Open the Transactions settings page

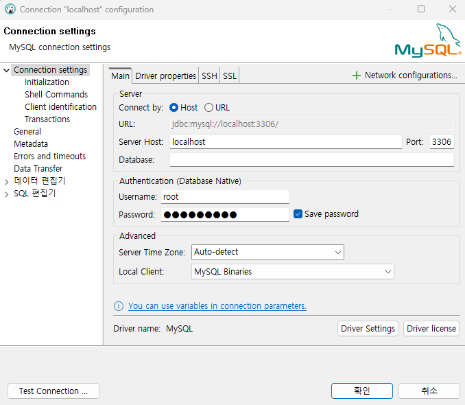coord(47,119)
